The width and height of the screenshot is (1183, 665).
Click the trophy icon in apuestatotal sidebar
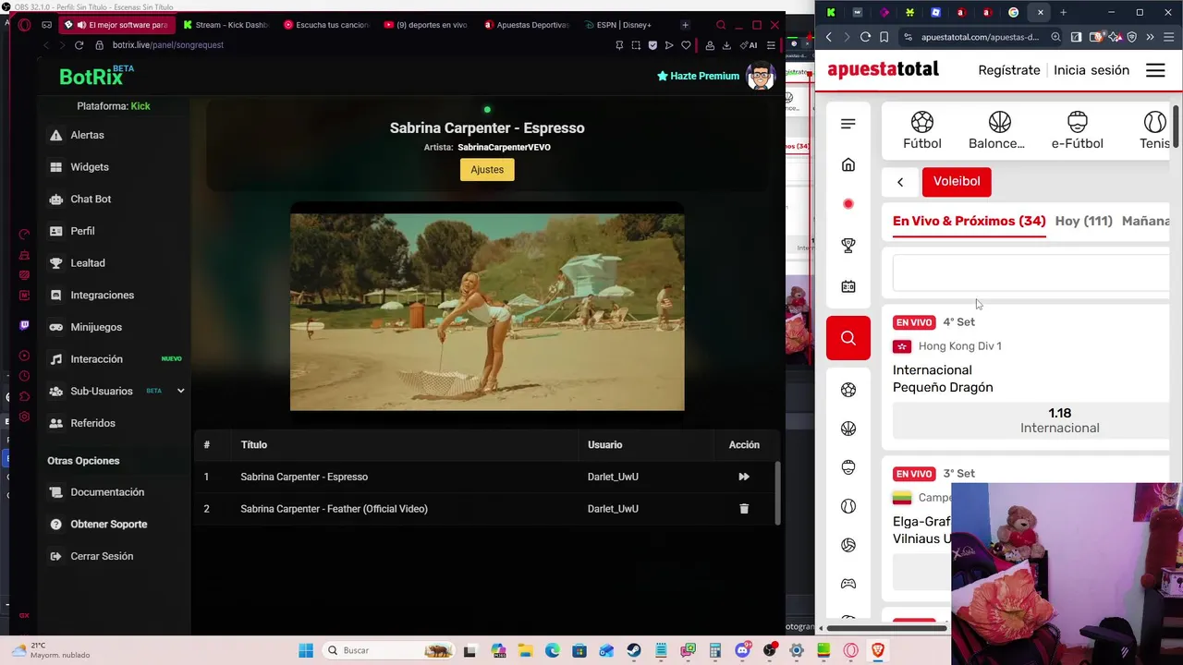tap(848, 246)
